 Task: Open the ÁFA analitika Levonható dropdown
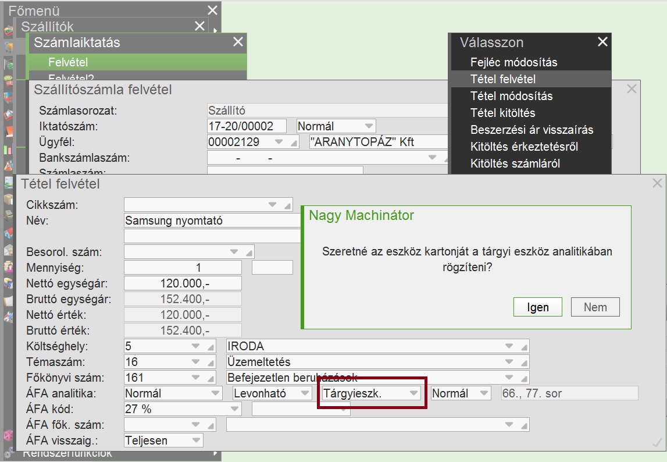pos(305,393)
